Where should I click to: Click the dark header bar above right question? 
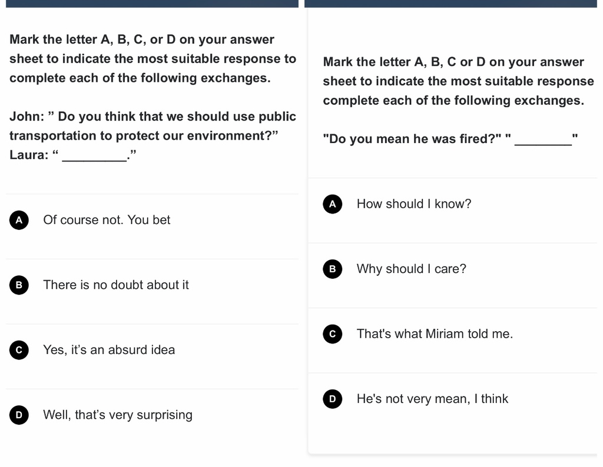click(450, 4)
